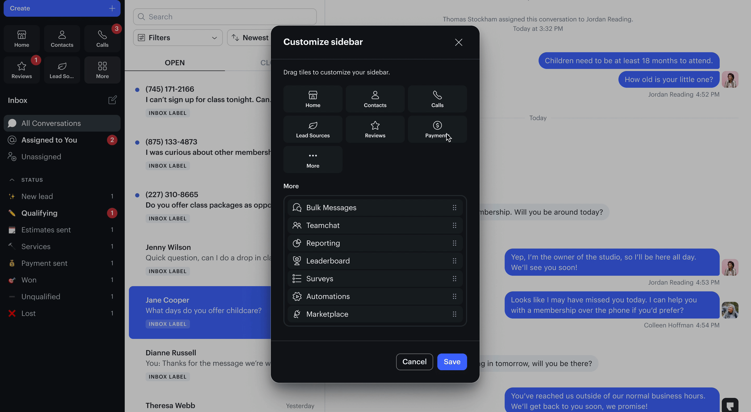Click the Leaderboard trophy icon

(x=297, y=261)
